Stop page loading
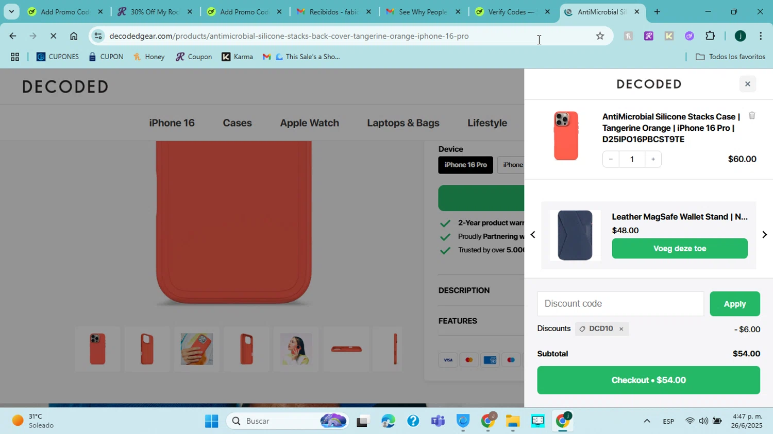 [53, 36]
